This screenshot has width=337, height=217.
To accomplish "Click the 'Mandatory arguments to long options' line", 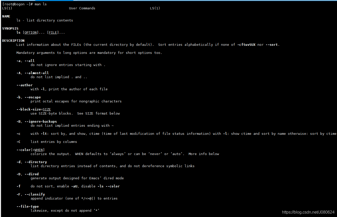I will [x=89, y=53].
